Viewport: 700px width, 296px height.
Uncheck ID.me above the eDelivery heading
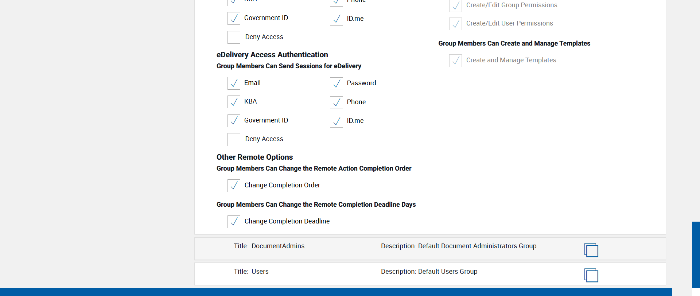tap(336, 19)
